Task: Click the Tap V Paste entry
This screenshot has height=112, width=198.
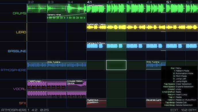Action: [x=175, y=97]
